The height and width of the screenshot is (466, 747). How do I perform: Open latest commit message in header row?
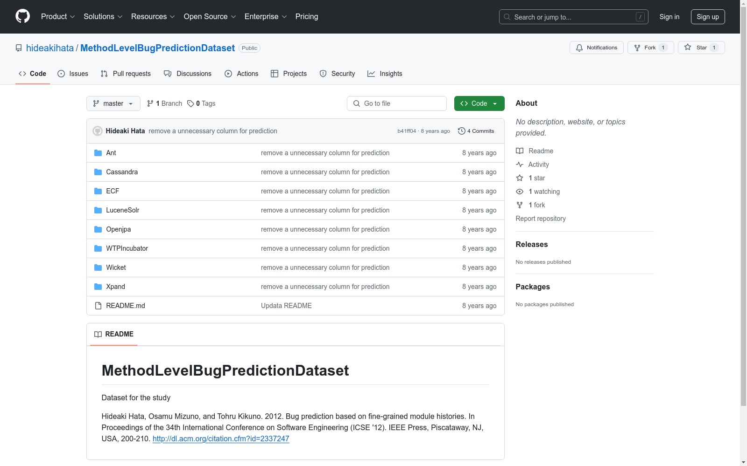[x=213, y=131]
